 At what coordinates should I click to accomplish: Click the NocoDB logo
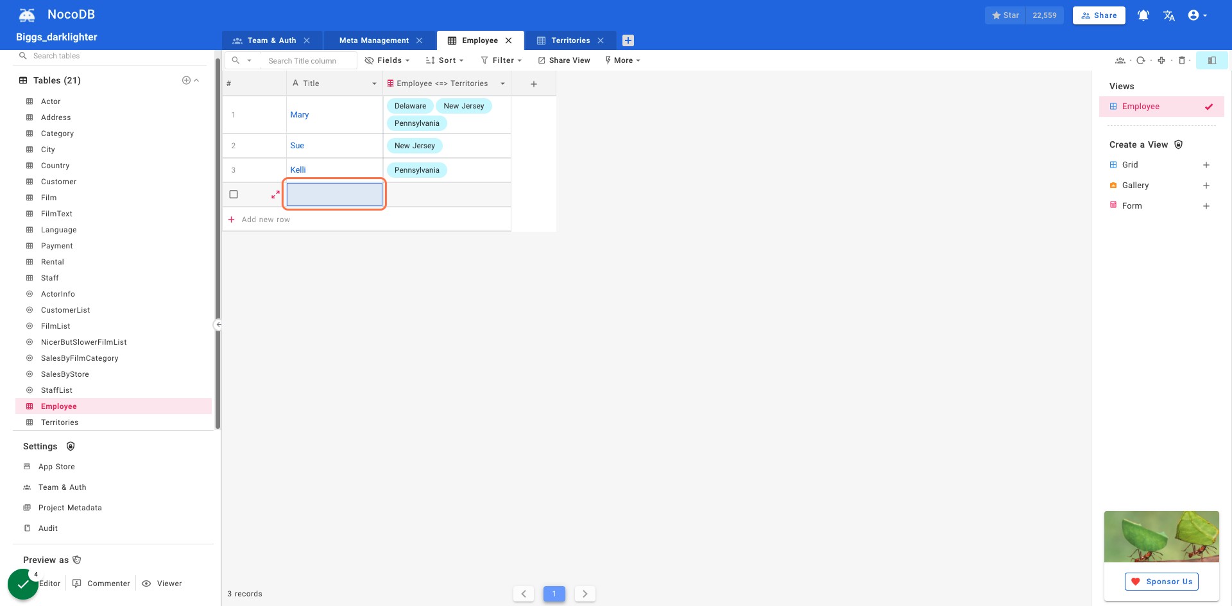coord(27,15)
